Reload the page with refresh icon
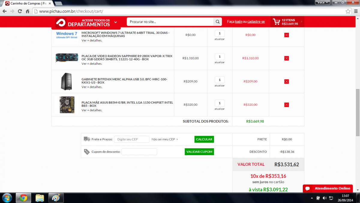This screenshot has height=203, width=360. [x=20, y=11]
